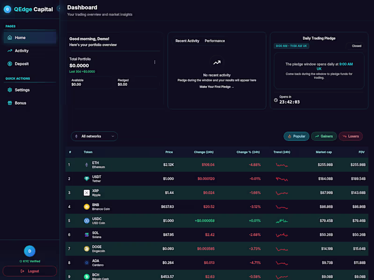Image resolution: width=374 pixels, height=280 pixels.
Task: Switch on the Losers filter
Action: coord(351,136)
